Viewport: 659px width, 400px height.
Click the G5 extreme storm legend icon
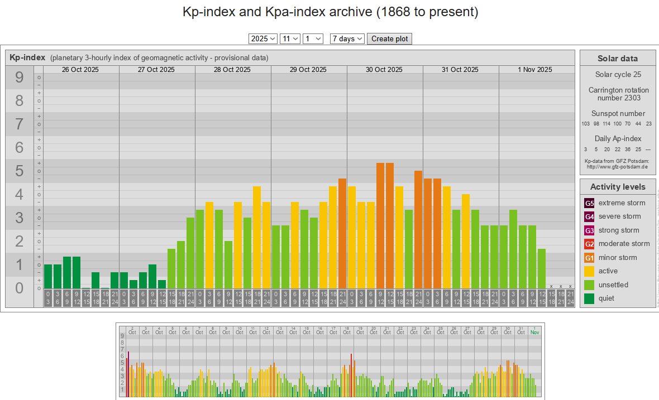click(x=589, y=203)
